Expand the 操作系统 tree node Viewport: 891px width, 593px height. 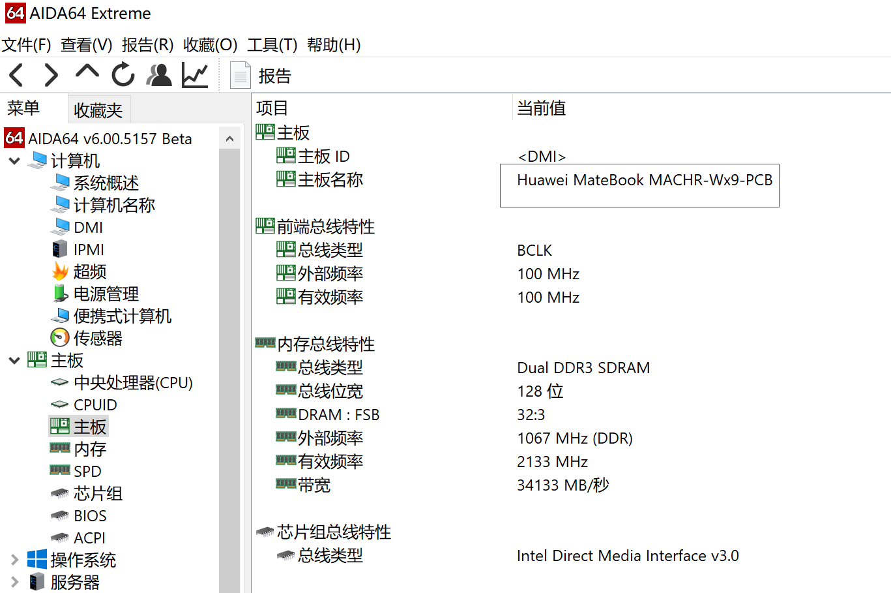14,560
